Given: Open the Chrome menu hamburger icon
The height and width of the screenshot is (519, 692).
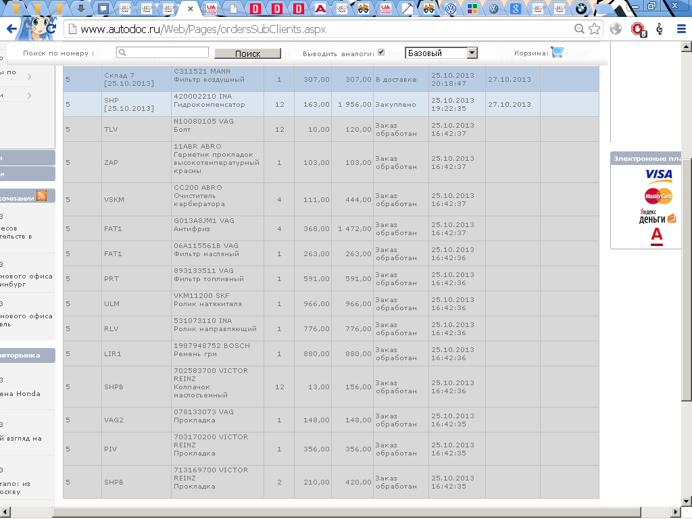Looking at the screenshot, I should 681,29.
